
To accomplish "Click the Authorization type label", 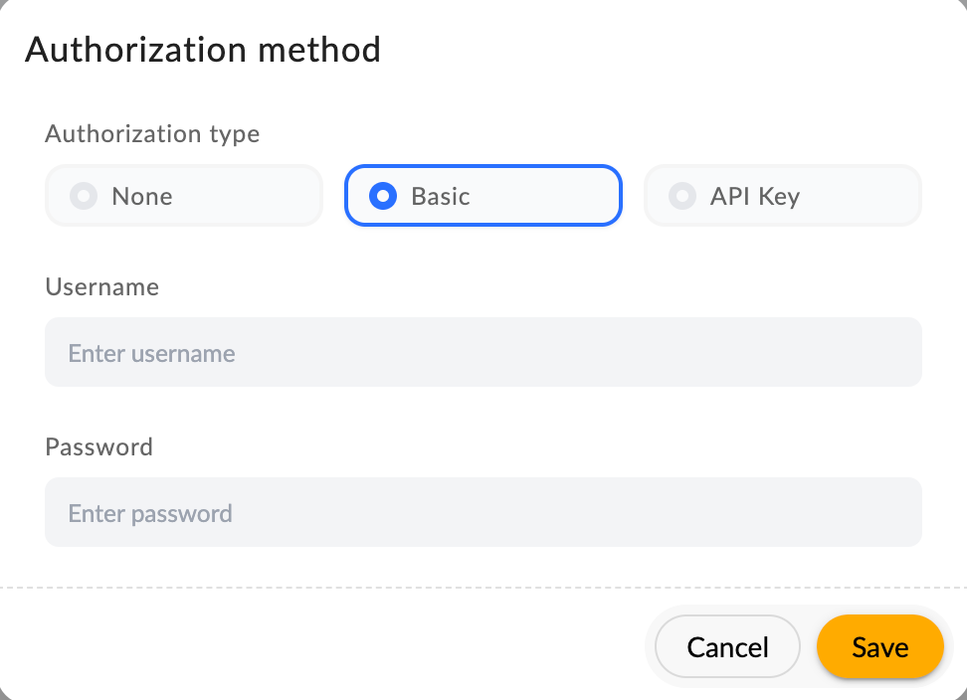I will click(151, 133).
